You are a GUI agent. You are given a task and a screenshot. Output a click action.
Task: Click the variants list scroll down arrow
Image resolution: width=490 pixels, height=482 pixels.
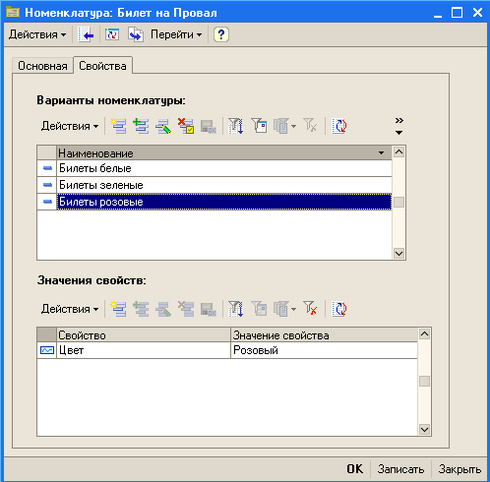pos(398,253)
